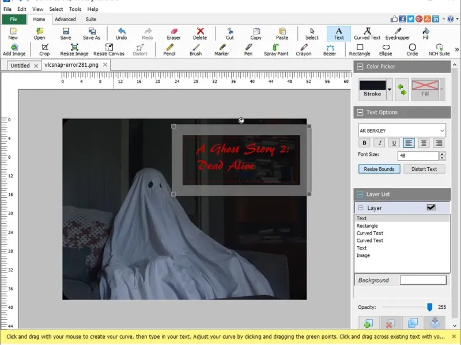This screenshot has width=461, height=345.
Task: Toggle the Layer visibility checkbox
Action: pos(430,208)
